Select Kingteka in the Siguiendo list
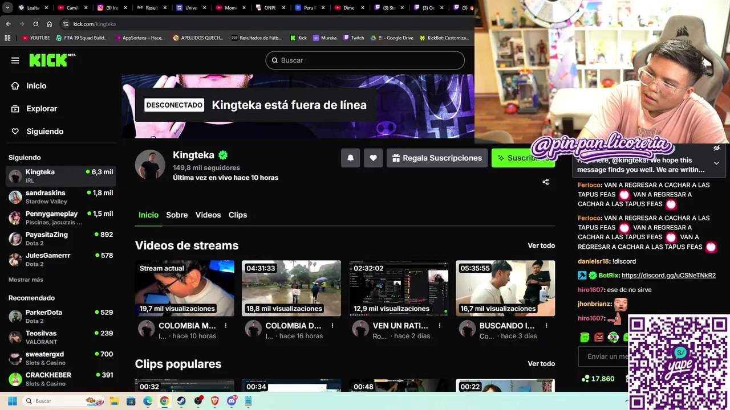The image size is (730, 410). 60,176
